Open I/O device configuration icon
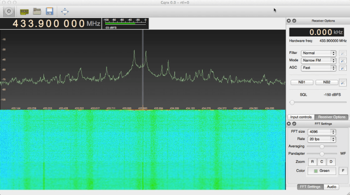The width and height of the screenshot is (350, 195). coord(24,12)
